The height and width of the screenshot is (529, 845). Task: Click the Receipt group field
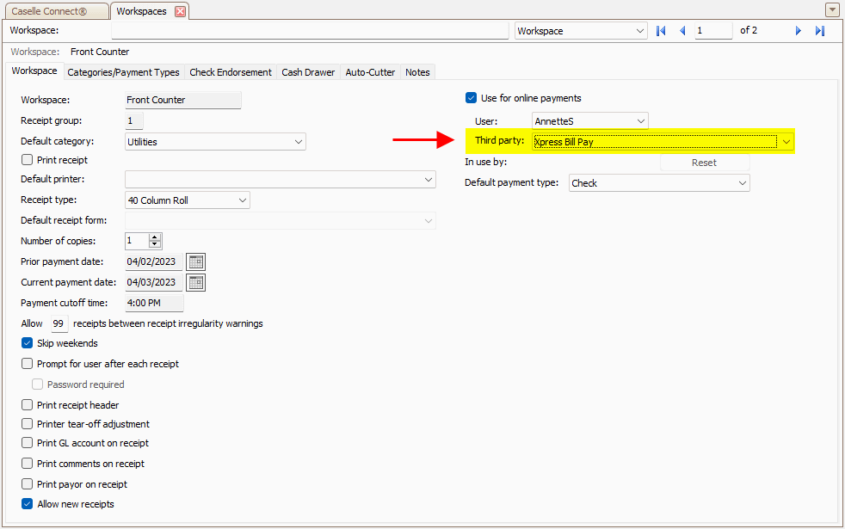click(134, 120)
